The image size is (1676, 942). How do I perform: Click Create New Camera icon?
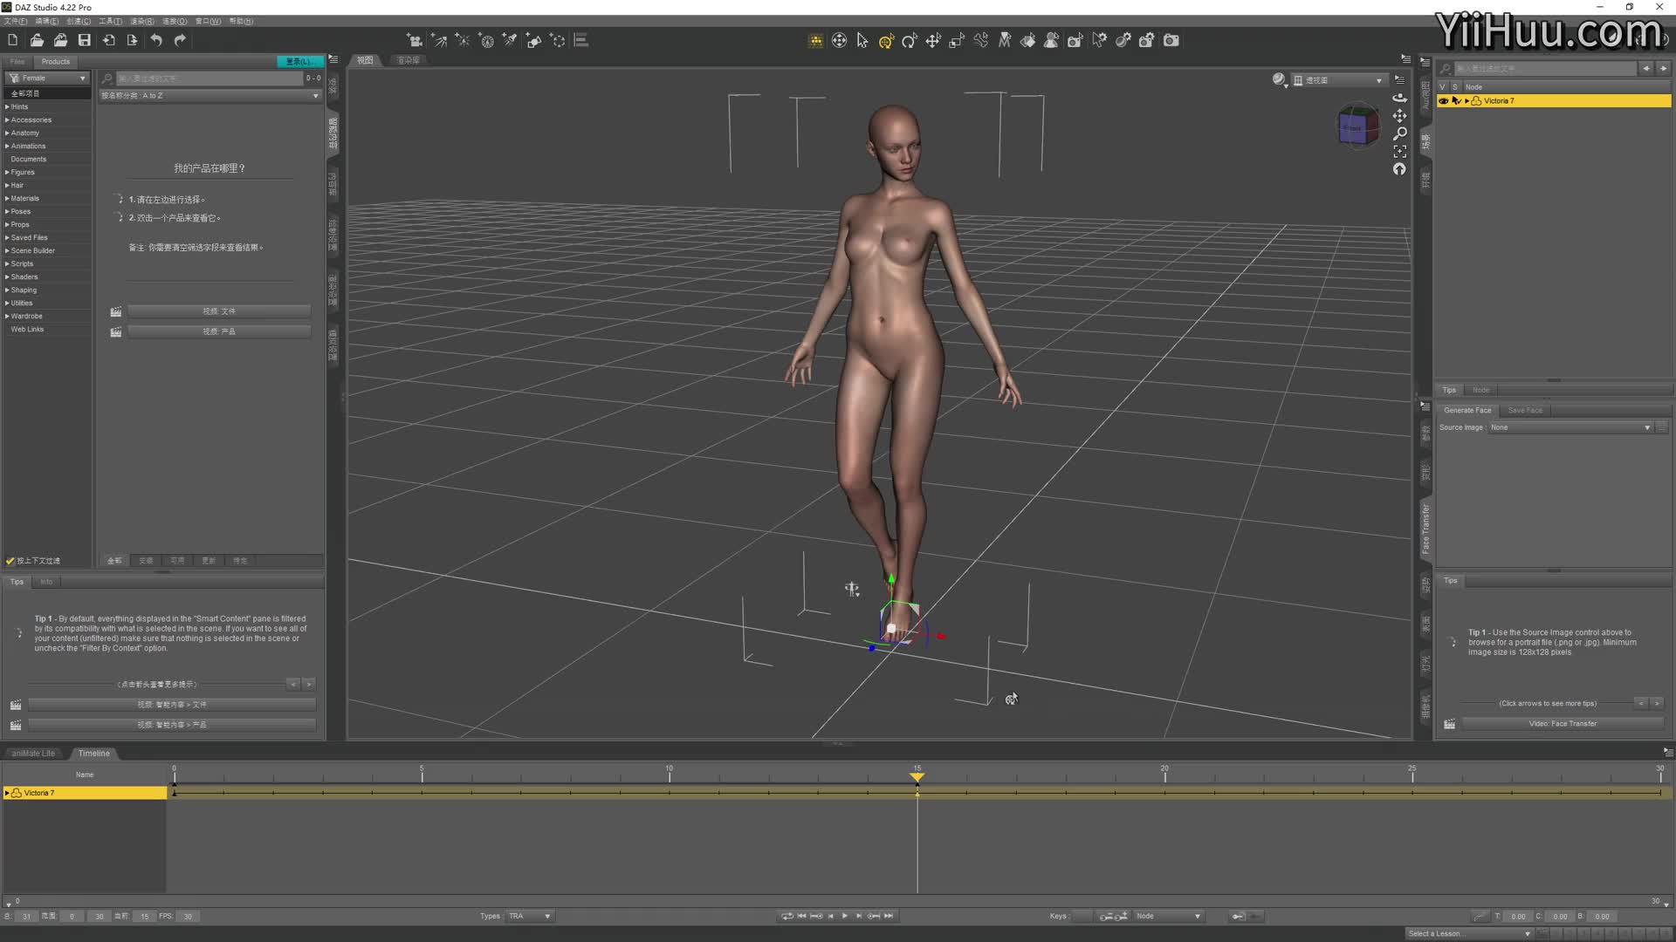click(x=416, y=40)
